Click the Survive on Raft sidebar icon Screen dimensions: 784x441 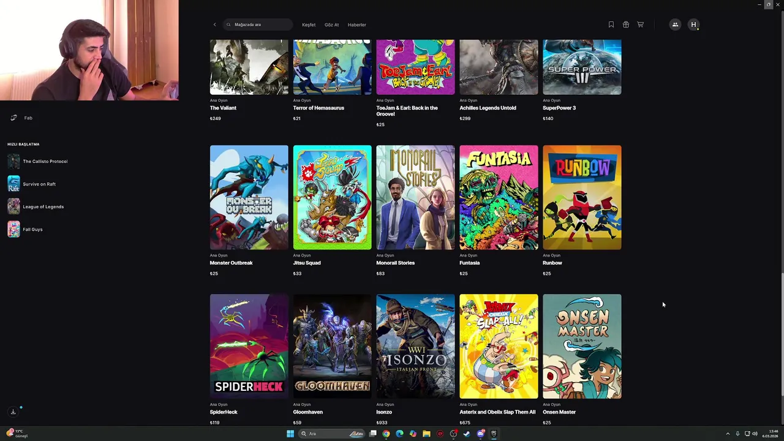tap(13, 184)
